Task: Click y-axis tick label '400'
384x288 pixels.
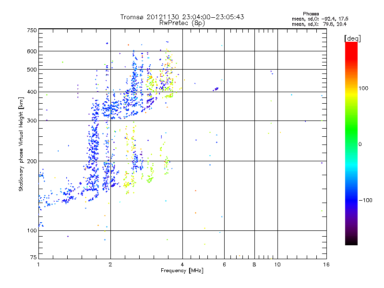Action: (32, 92)
